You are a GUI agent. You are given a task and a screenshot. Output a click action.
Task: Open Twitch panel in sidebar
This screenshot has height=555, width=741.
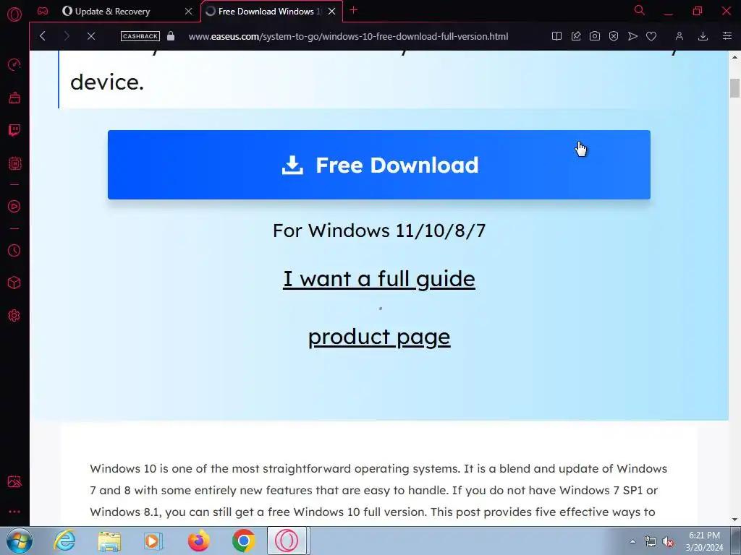click(14, 130)
